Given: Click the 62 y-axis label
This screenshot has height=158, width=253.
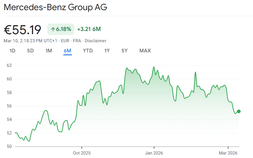Looking at the screenshot, I should pyautogui.click(x=9, y=65).
